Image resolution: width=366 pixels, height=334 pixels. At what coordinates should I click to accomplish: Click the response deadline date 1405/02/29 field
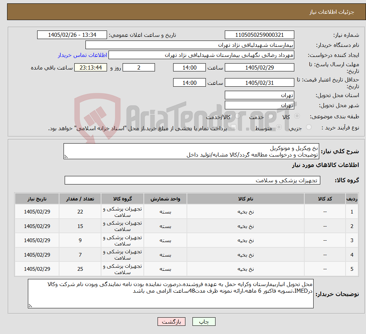click(x=259, y=67)
